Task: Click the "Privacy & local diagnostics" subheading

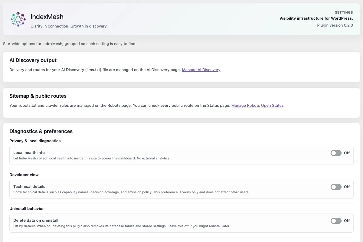Action: click(35, 141)
